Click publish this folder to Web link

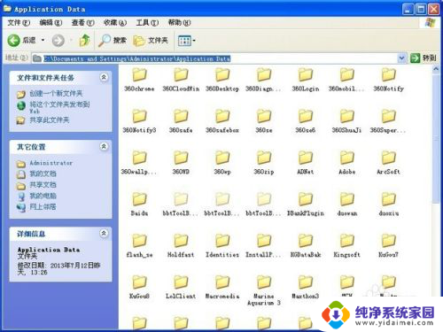[x=59, y=107]
